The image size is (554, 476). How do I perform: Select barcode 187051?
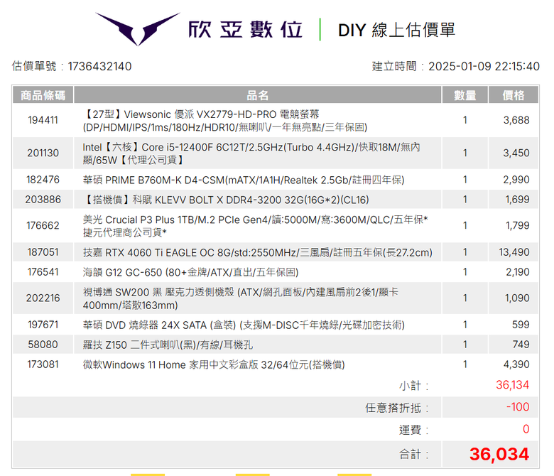click(x=43, y=252)
